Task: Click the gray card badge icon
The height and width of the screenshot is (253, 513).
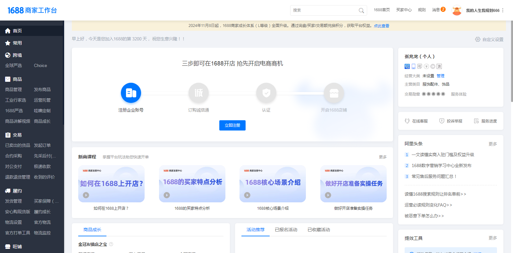Action: pyautogui.click(x=433, y=66)
